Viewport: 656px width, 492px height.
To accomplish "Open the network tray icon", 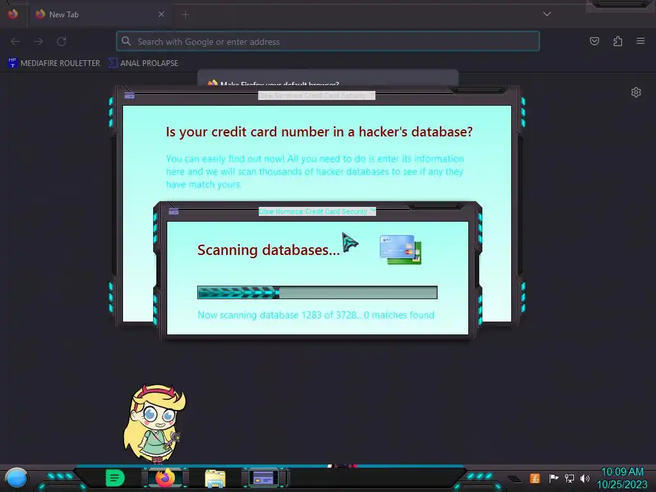I will click(x=570, y=478).
